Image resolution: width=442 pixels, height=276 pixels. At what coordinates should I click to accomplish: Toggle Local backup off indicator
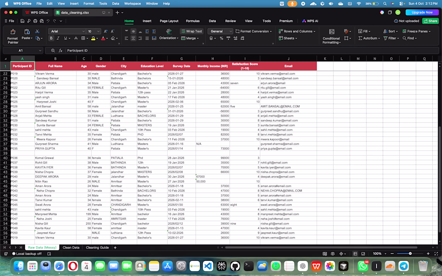pyautogui.click(x=27, y=254)
